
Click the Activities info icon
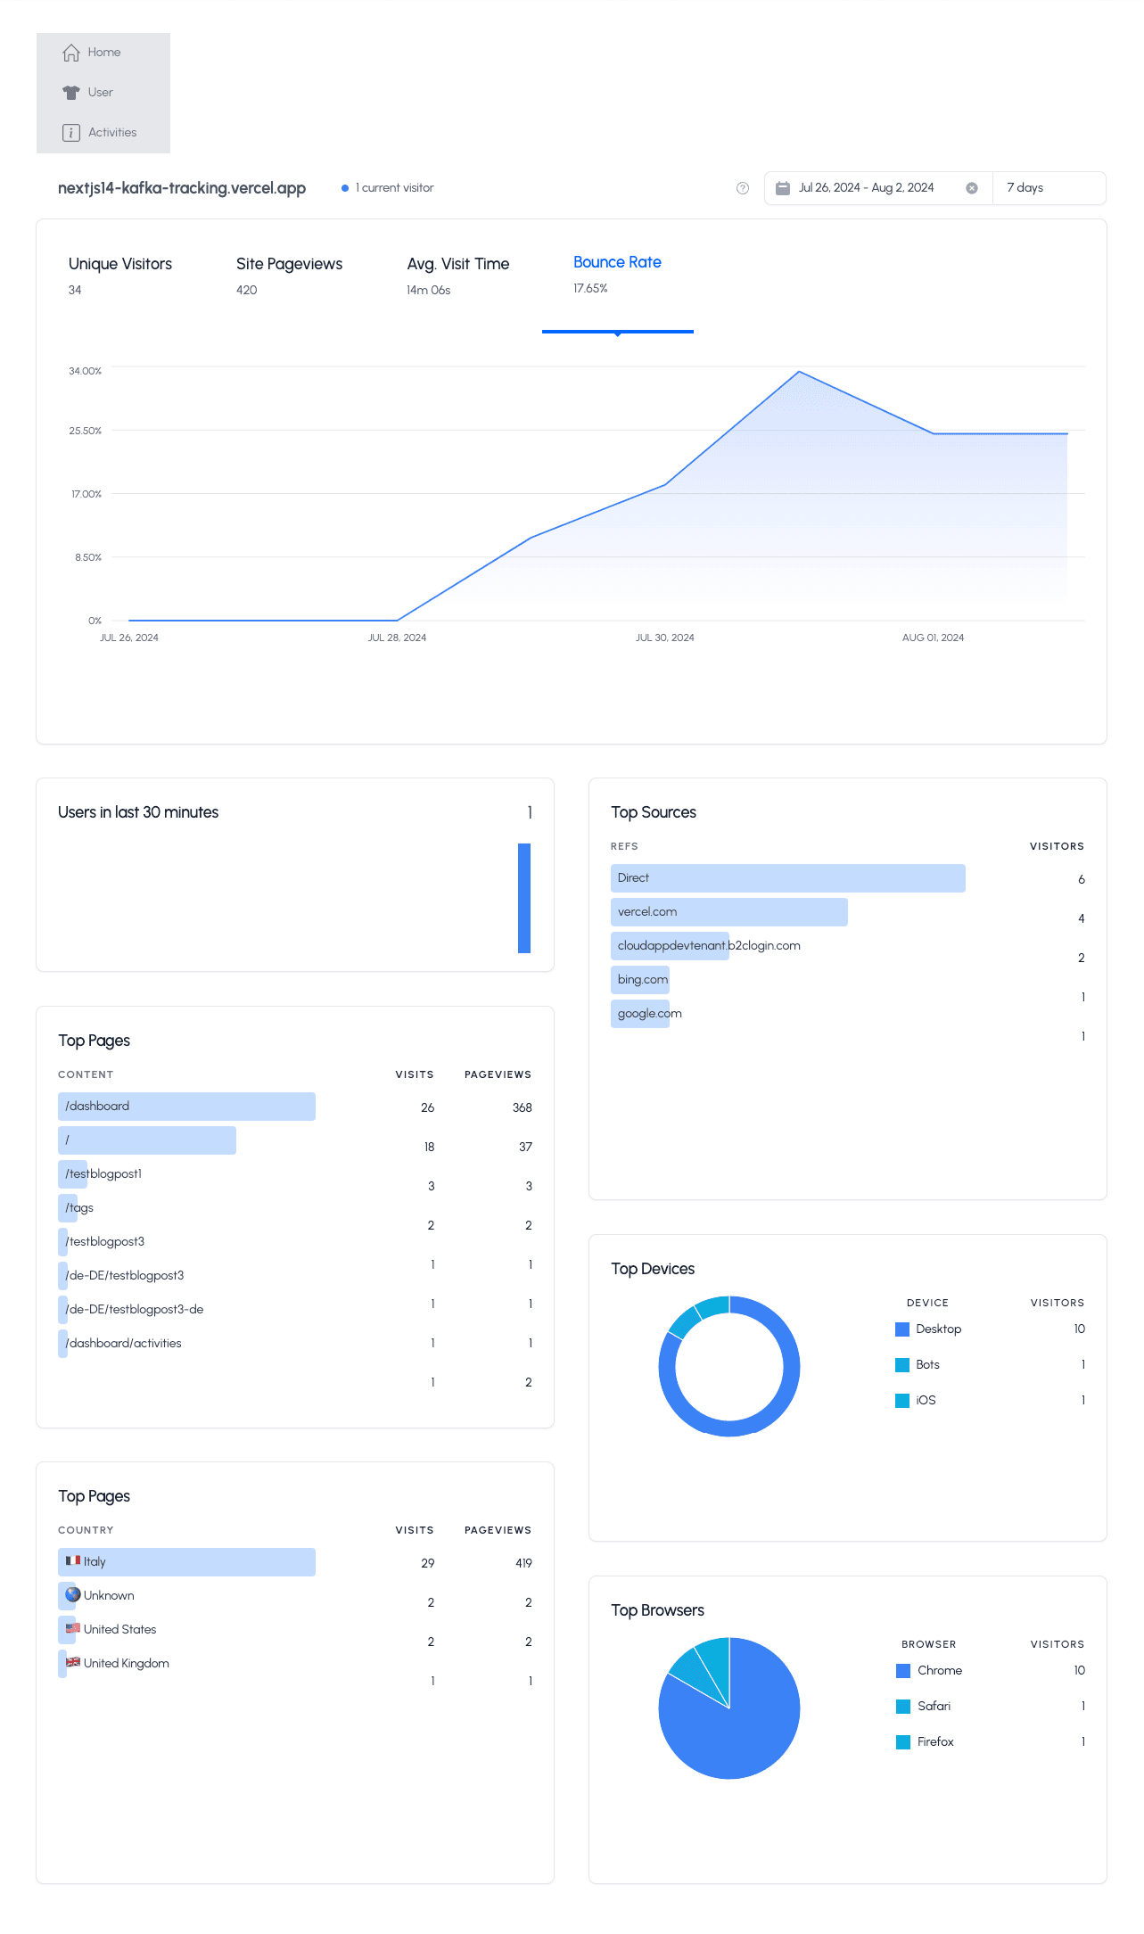pyautogui.click(x=71, y=133)
